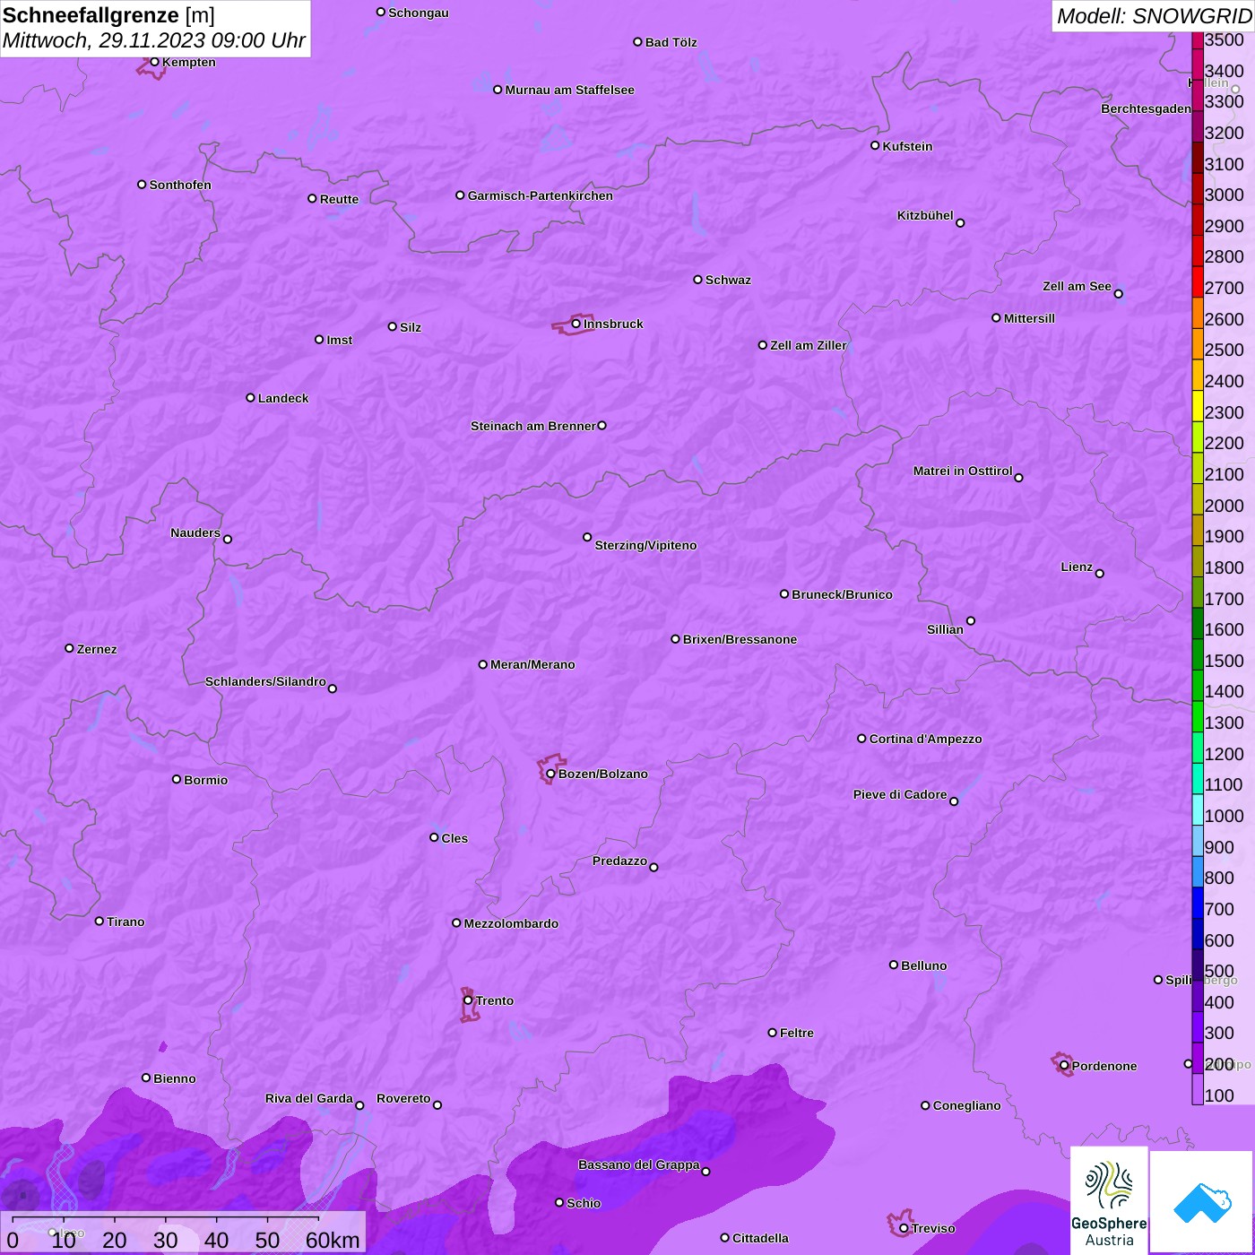Pick the Trento city marker dot
Screen dimensions: 1255x1255
[468, 1000]
